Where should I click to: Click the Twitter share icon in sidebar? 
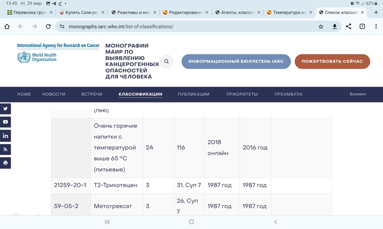5,109
